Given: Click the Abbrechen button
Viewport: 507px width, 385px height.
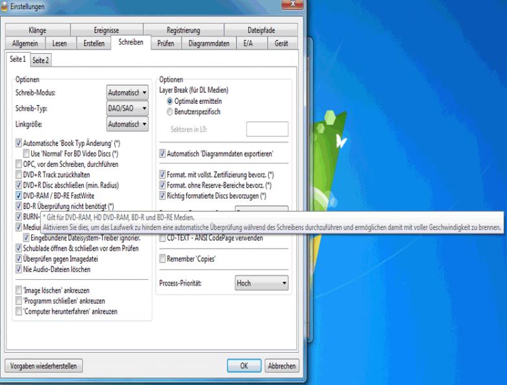Looking at the screenshot, I should [282, 366].
